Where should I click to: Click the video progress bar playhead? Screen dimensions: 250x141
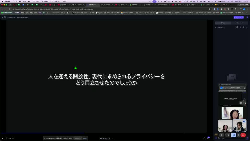(84, 133)
